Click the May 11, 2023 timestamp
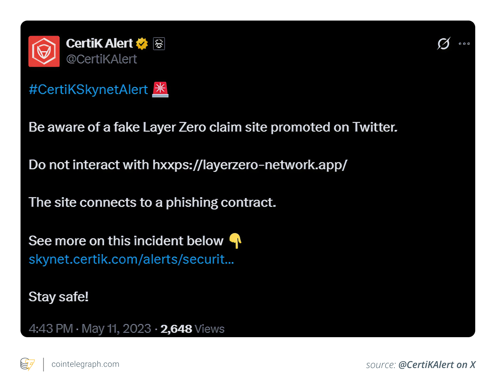 [x=116, y=329]
